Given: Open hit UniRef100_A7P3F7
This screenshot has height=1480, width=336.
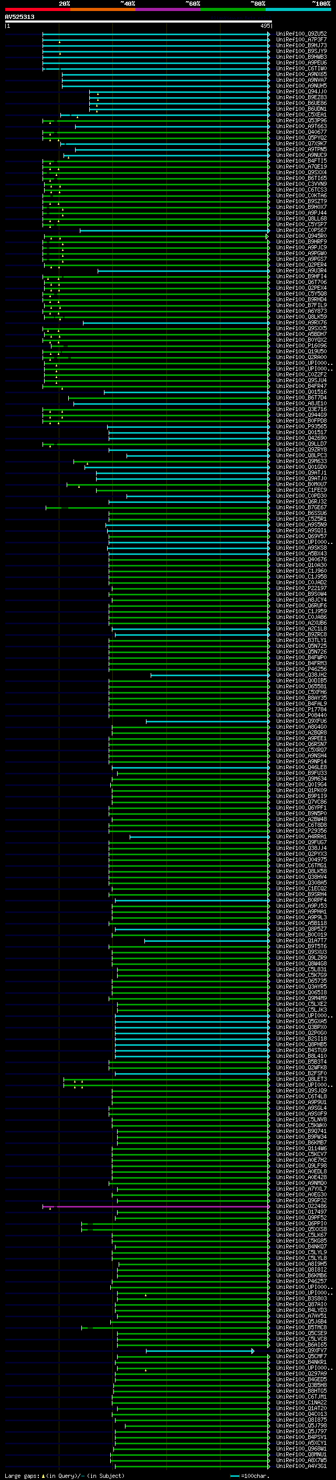Looking at the screenshot, I should pyautogui.click(x=301, y=40).
